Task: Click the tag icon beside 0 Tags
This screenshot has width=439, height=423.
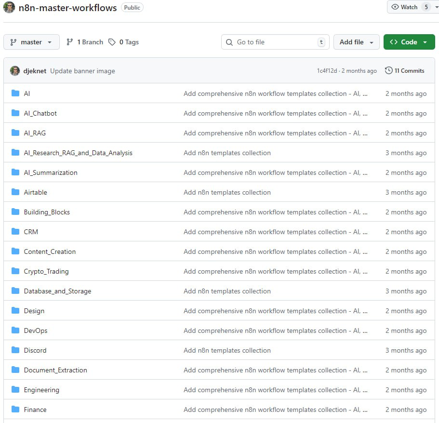Action: (x=112, y=42)
